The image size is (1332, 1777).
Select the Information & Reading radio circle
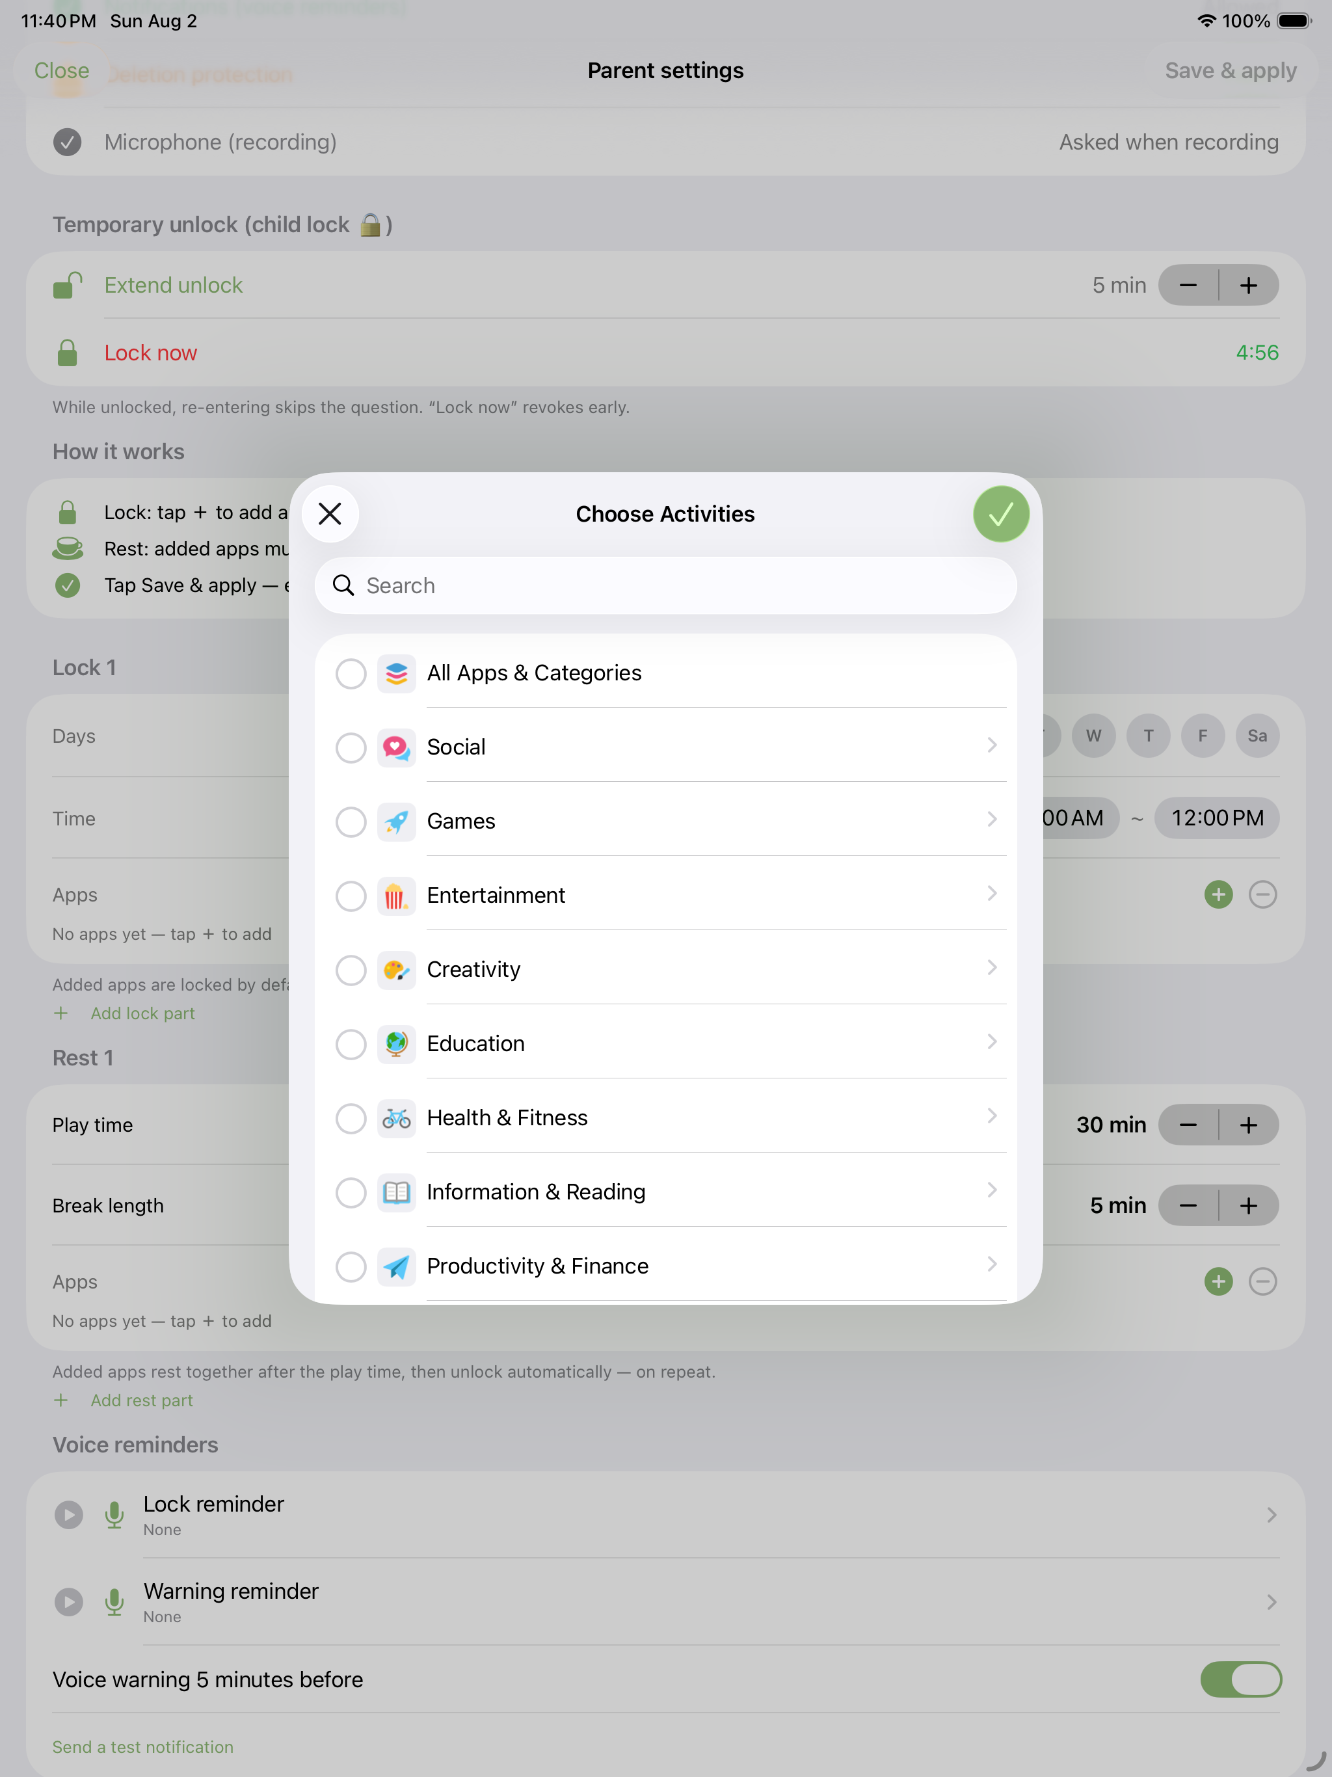[x=351, y=1192]
